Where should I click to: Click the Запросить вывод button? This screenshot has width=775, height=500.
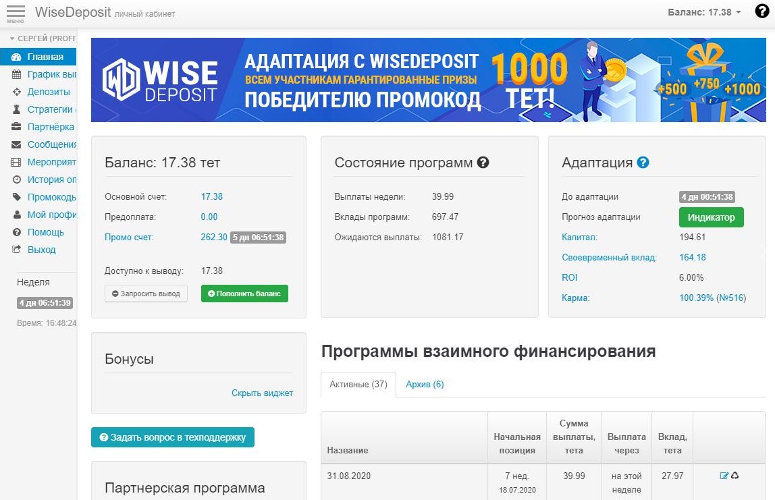(x=146, y=294)
